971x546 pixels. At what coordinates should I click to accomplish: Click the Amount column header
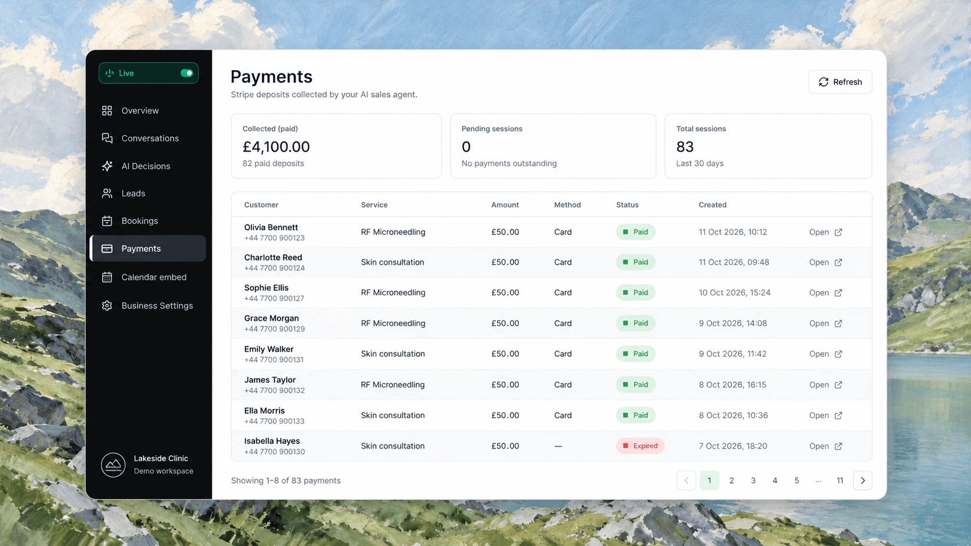505,205
